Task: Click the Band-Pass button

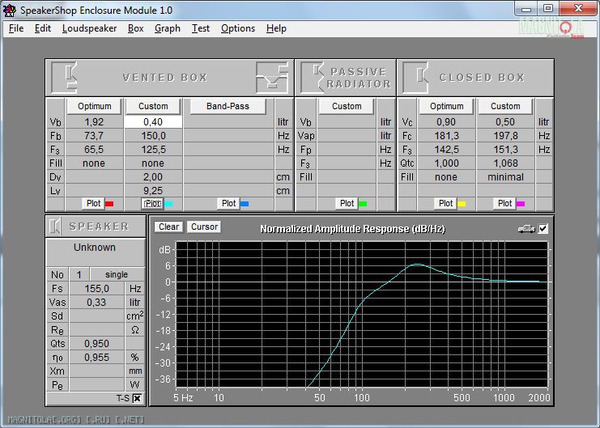Action: point(228,106)
